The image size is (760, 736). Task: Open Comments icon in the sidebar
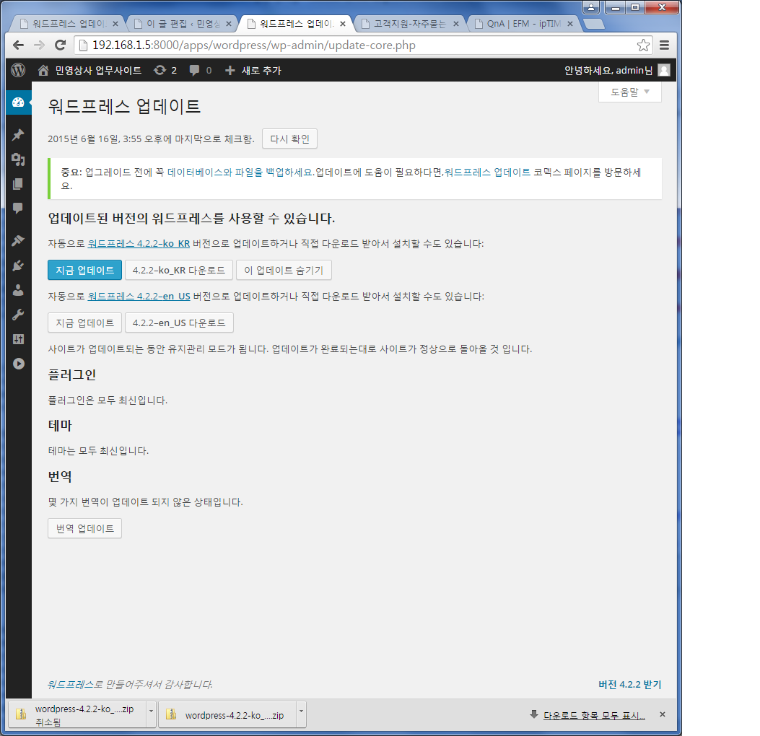[19, 209]
